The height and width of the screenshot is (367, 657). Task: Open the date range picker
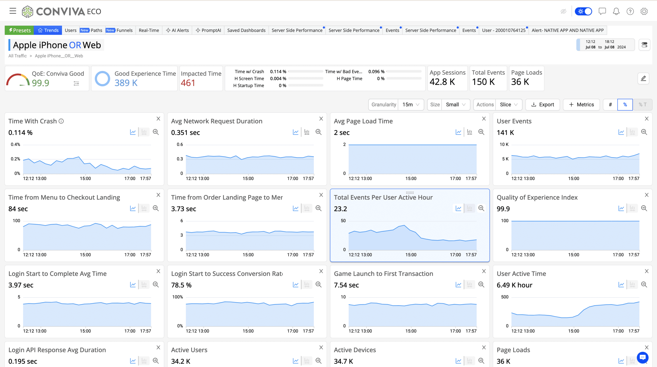click(606, 44)
